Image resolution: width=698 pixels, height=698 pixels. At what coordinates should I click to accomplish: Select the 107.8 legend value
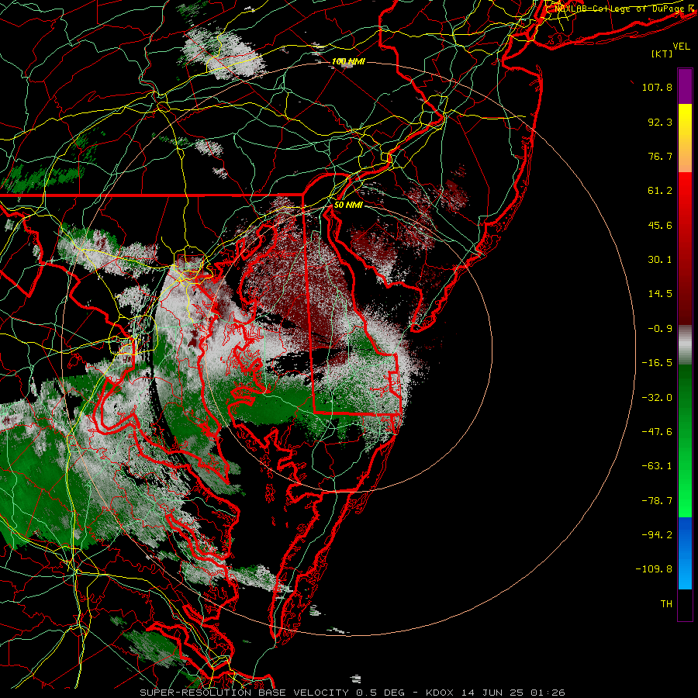tap(657, 87)
